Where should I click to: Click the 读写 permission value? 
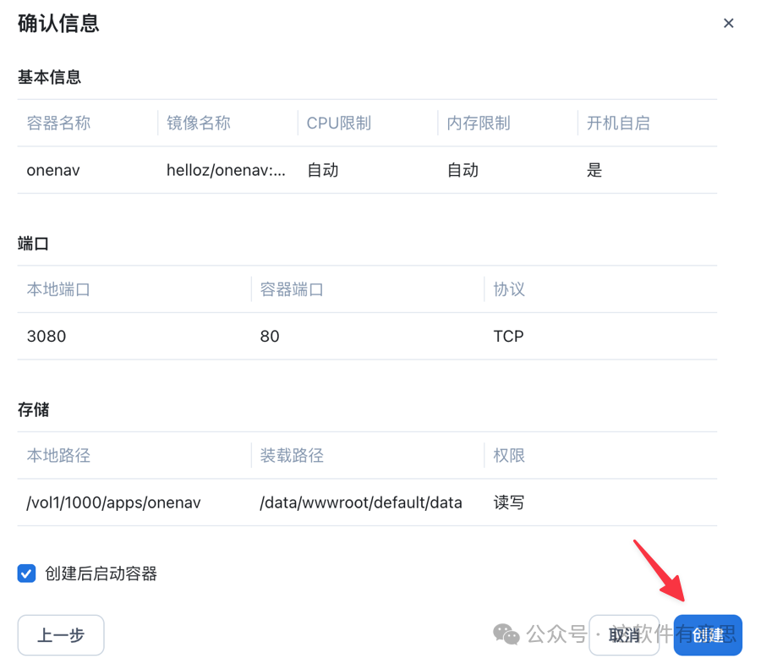[x=509, y=502]
